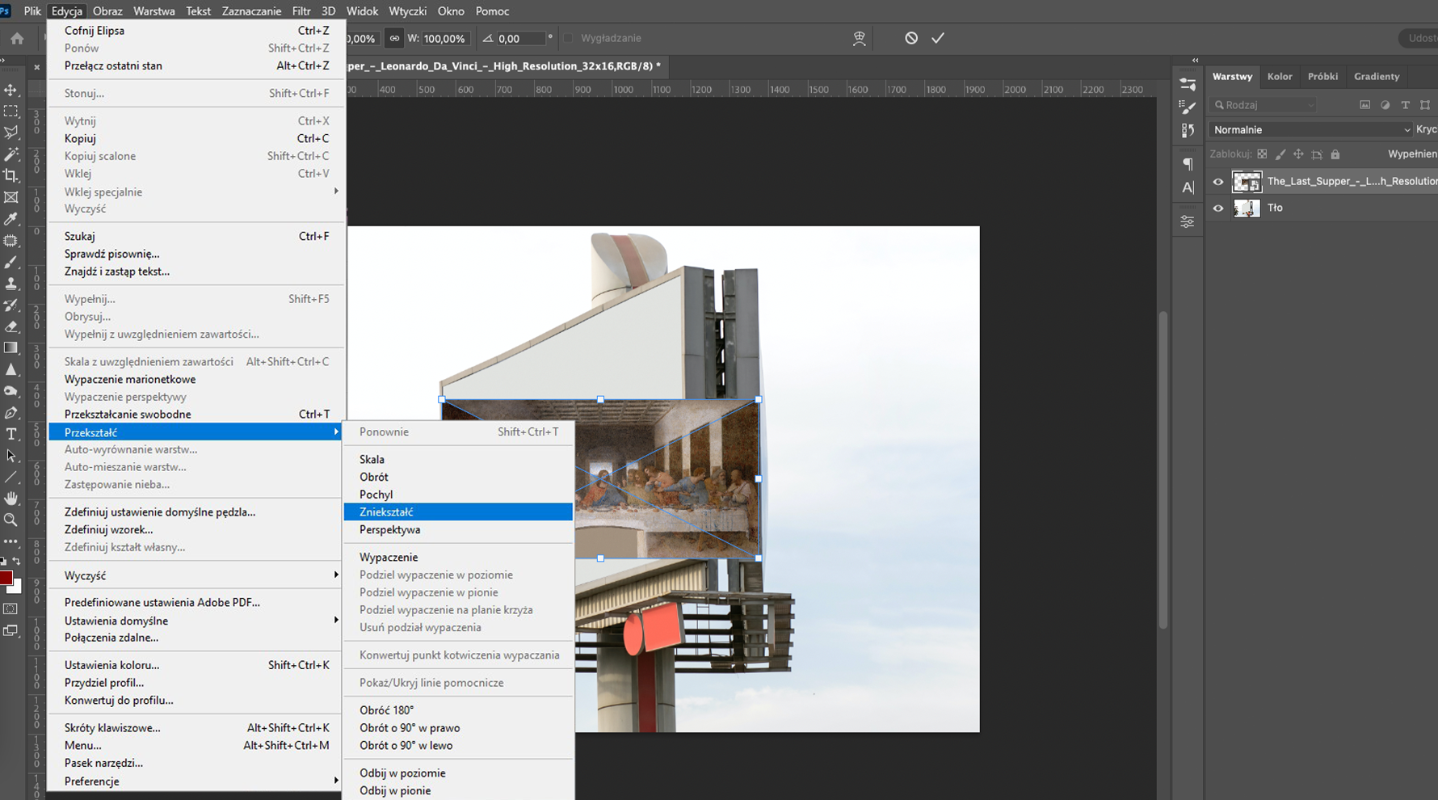
Task: Select the Path Selection tool
Action: click(11, 456)
